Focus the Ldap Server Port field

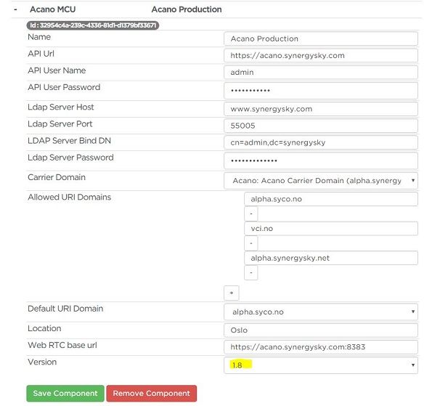coord(321,126)
